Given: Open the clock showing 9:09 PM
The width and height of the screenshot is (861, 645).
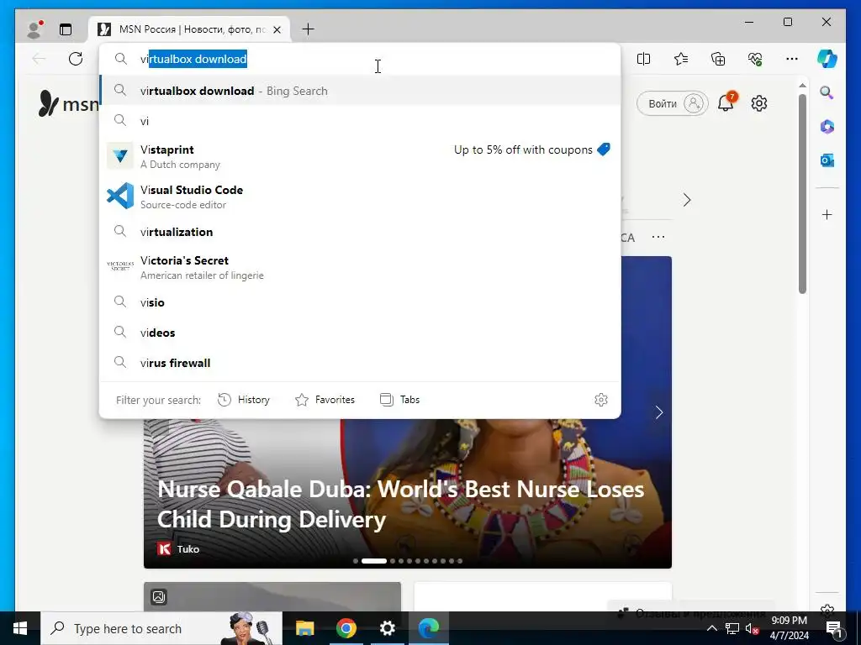Looking at the screenshot, I should pyautogui.click(x=789, y=628).
